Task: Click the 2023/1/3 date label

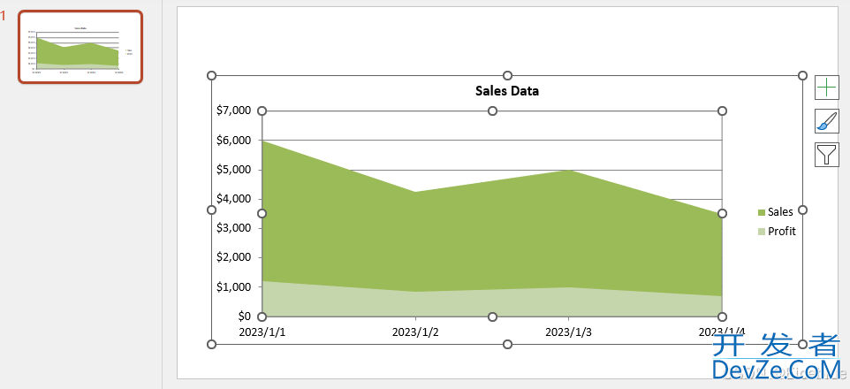Action: [x=569, y=332]
